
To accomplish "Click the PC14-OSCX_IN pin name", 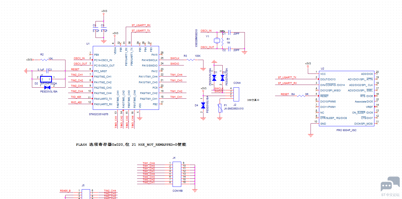I will pos(103,60).
